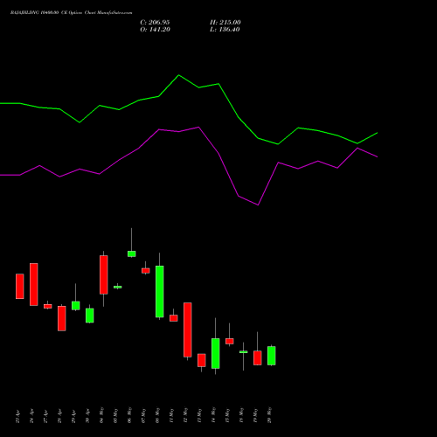437x437 pixels.
Task: Click the 20 May date label
Action: (269, 415)
